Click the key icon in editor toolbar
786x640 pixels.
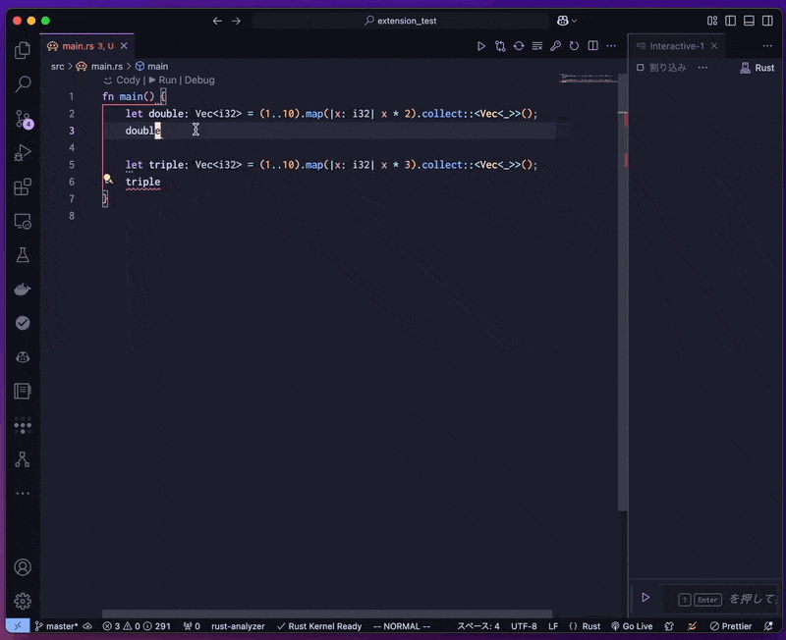point(555,46)
